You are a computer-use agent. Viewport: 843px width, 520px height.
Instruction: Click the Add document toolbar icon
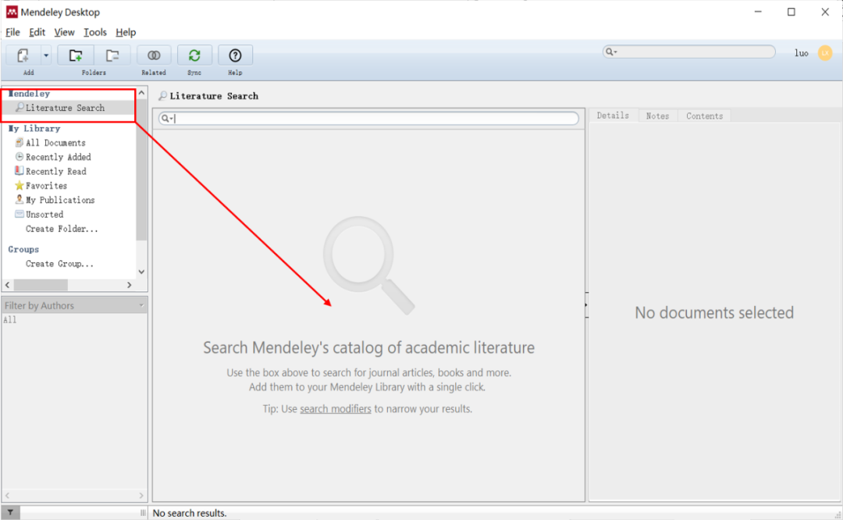tap(23, 55)
